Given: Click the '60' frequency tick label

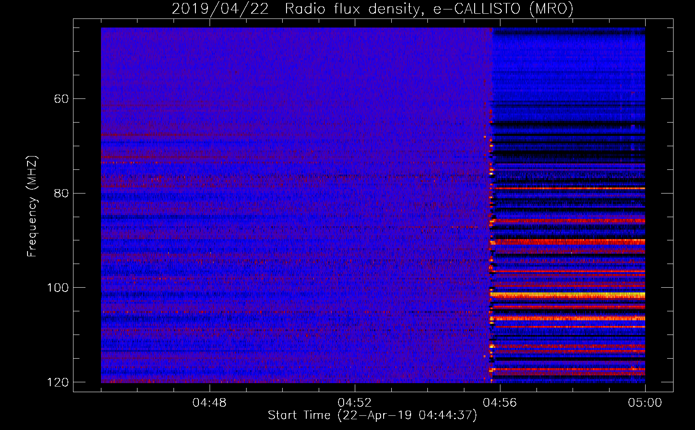Looking at the screenshot, I should pos(61,99).
